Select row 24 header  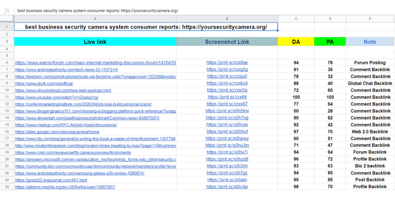click(7, 187)
